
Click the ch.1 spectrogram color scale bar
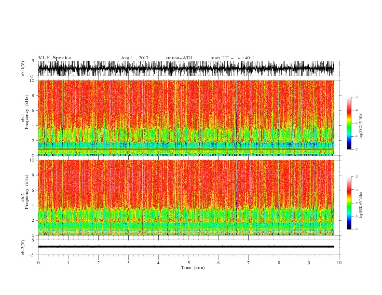tap(349, 123)
